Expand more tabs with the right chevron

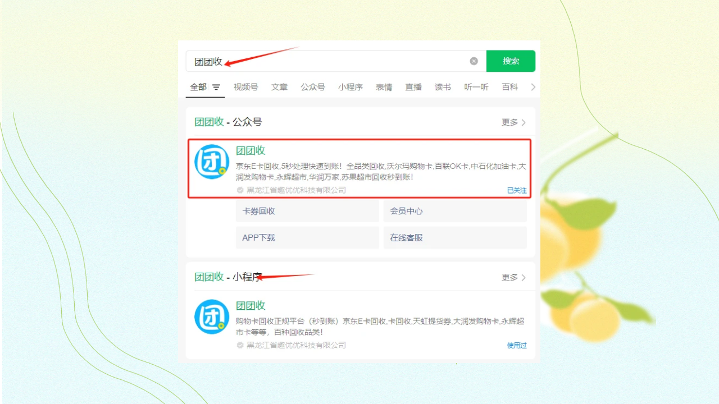(533, 87)
